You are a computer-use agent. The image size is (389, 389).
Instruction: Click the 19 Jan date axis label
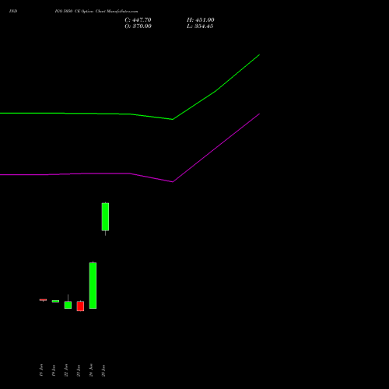[54, 370]
